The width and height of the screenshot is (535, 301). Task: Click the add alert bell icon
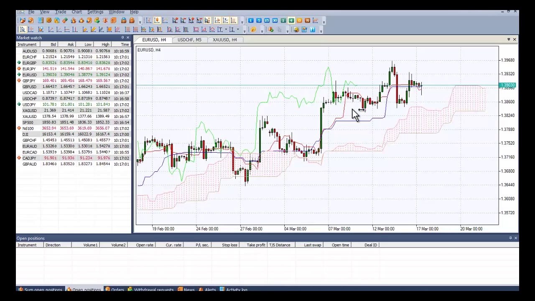(x=270, y=30)
